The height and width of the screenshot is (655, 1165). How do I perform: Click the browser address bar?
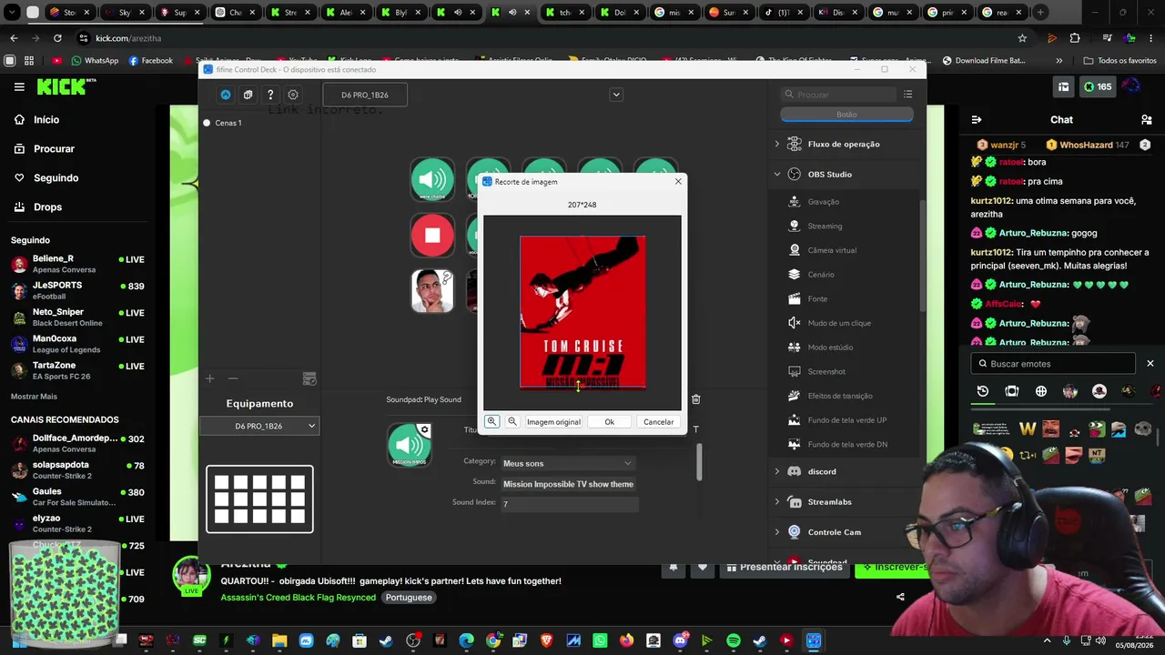coord(546,38)
